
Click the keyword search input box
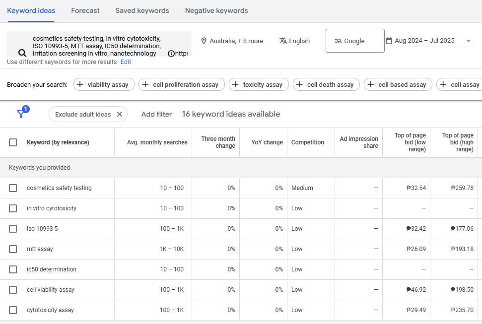coord(97,45)
